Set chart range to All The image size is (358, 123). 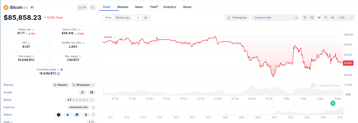click(332, 18)
